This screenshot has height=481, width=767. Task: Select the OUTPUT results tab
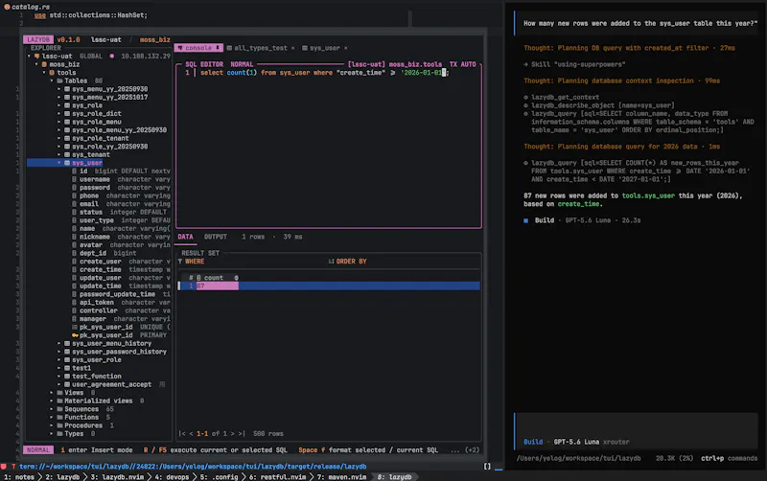(x=216, y=237)
